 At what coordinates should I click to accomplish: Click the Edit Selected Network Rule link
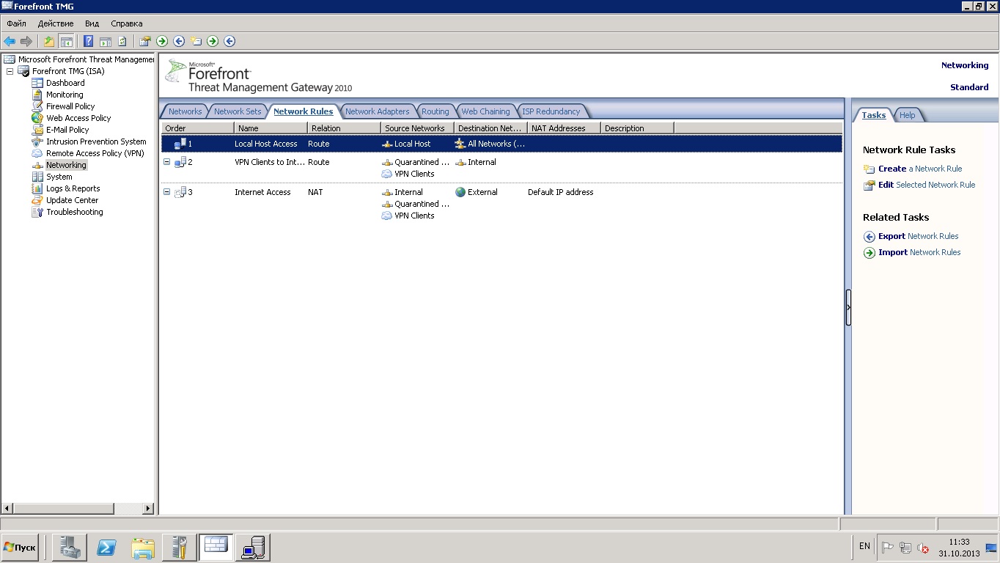pos(927,185)
